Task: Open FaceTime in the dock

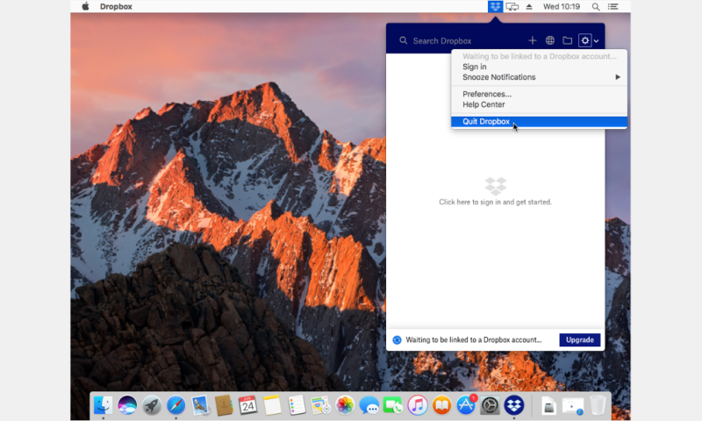Action: coord(393,406)
